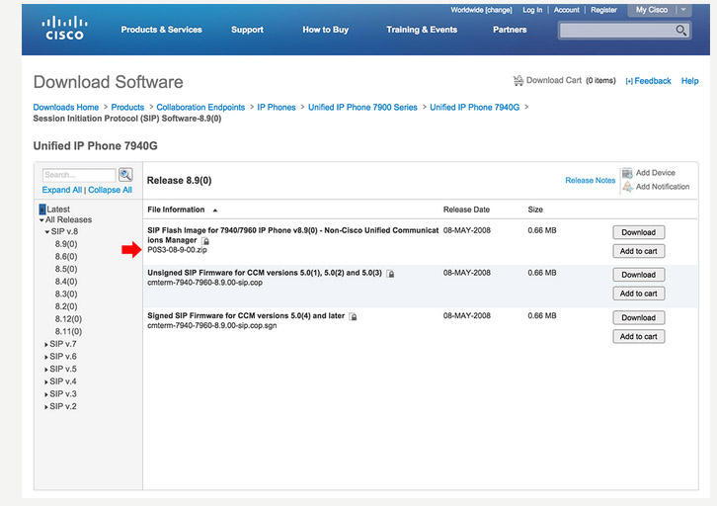Click lock icon beside SIP Flash Image entry
This screenshot has width=717, height=506.
coord(205,241)
